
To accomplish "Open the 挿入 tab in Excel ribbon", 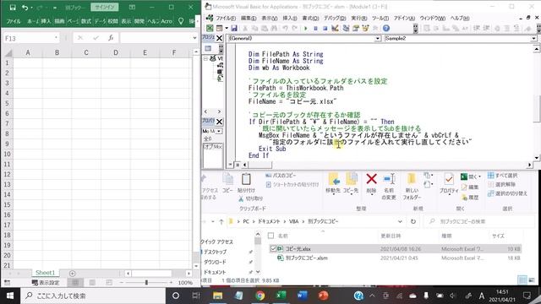I will 46,21.
